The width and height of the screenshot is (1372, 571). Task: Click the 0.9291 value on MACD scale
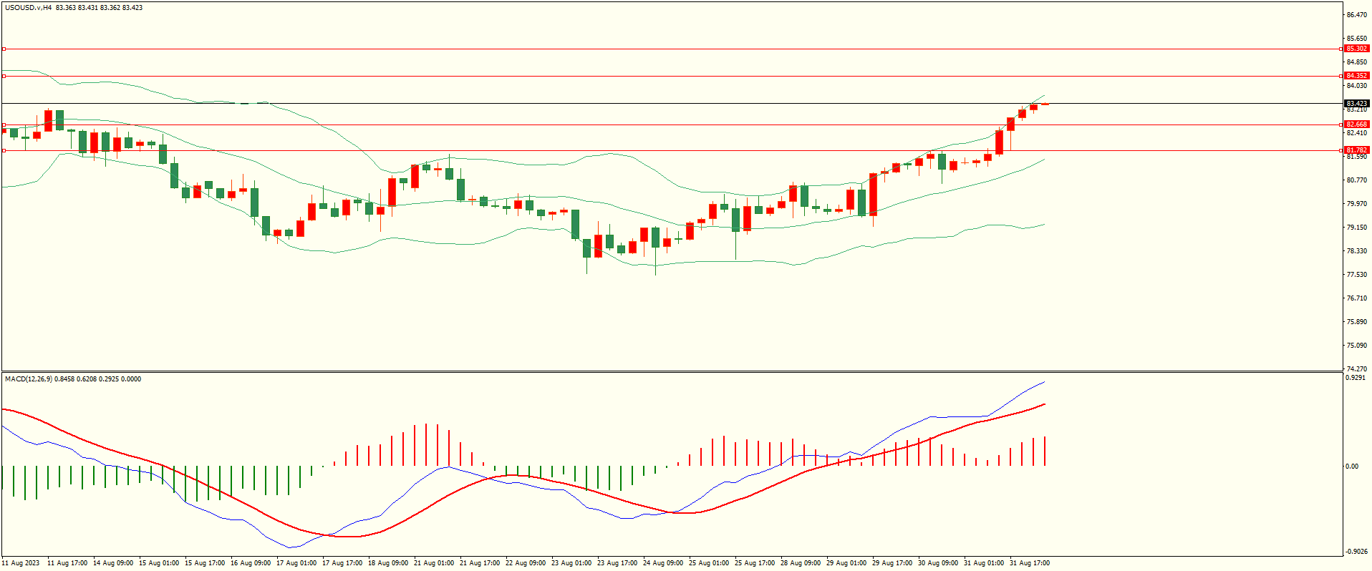[1355, 378]
